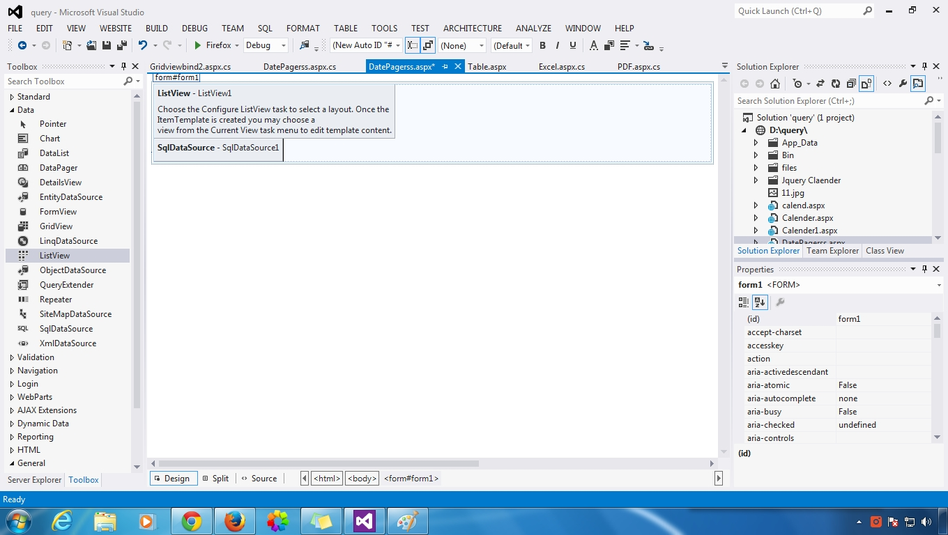Select the <body> tag breadcrumb
The image size is (948, 535).
(362, 479)
